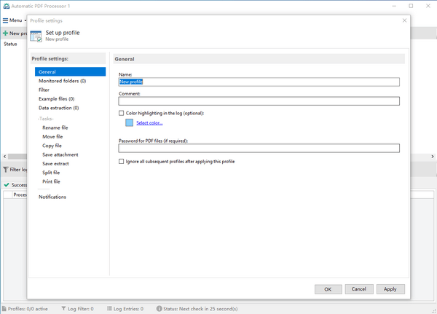Image resolution: width=437 pixels, height=314 pixels.
Task: Click the Log Entries list icon
Action: [109, 309]
